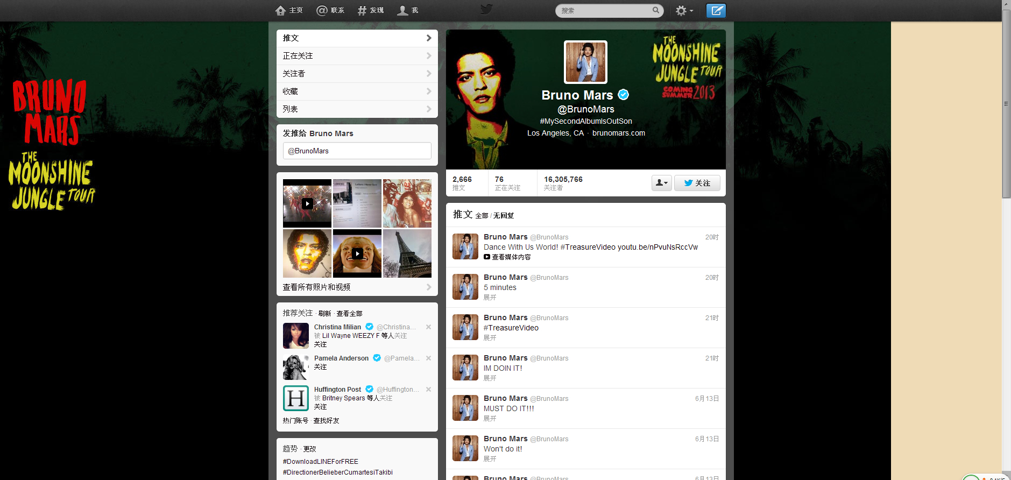Viewport: 1011px width, 480px height.
Task: Click the browser vertical scrollbar thumb
Action: tap(1006, 104)
